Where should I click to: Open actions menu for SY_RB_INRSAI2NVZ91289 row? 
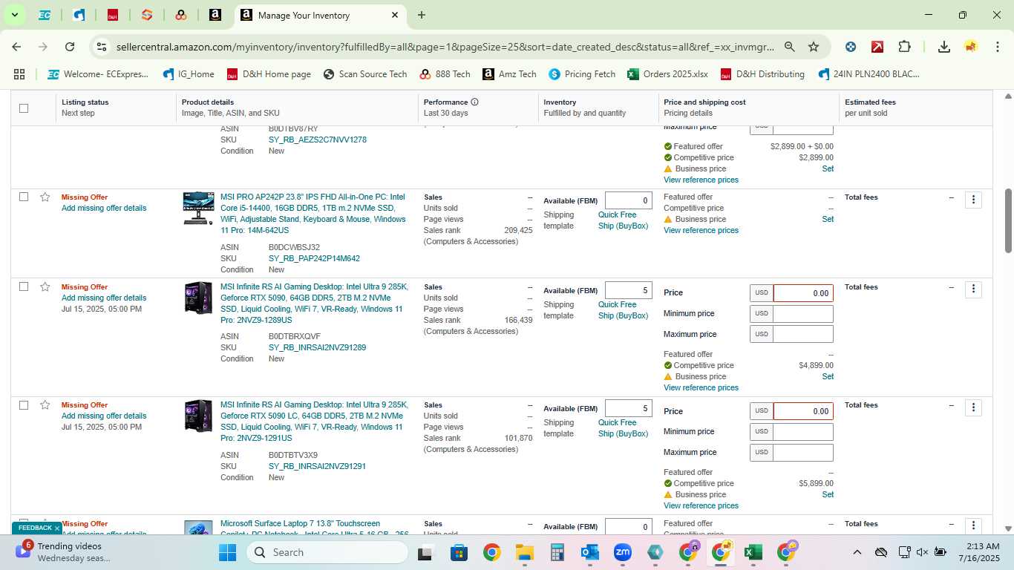pyautogui.click(x=973, y=289)
